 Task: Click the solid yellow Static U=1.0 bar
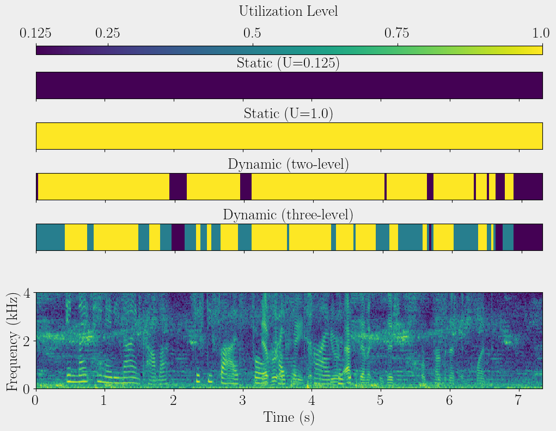coord(289,136)
